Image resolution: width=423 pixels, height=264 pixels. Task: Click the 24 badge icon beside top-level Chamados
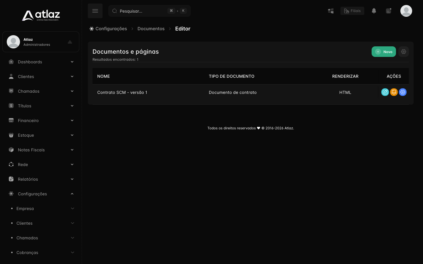[x=11, y=91]
